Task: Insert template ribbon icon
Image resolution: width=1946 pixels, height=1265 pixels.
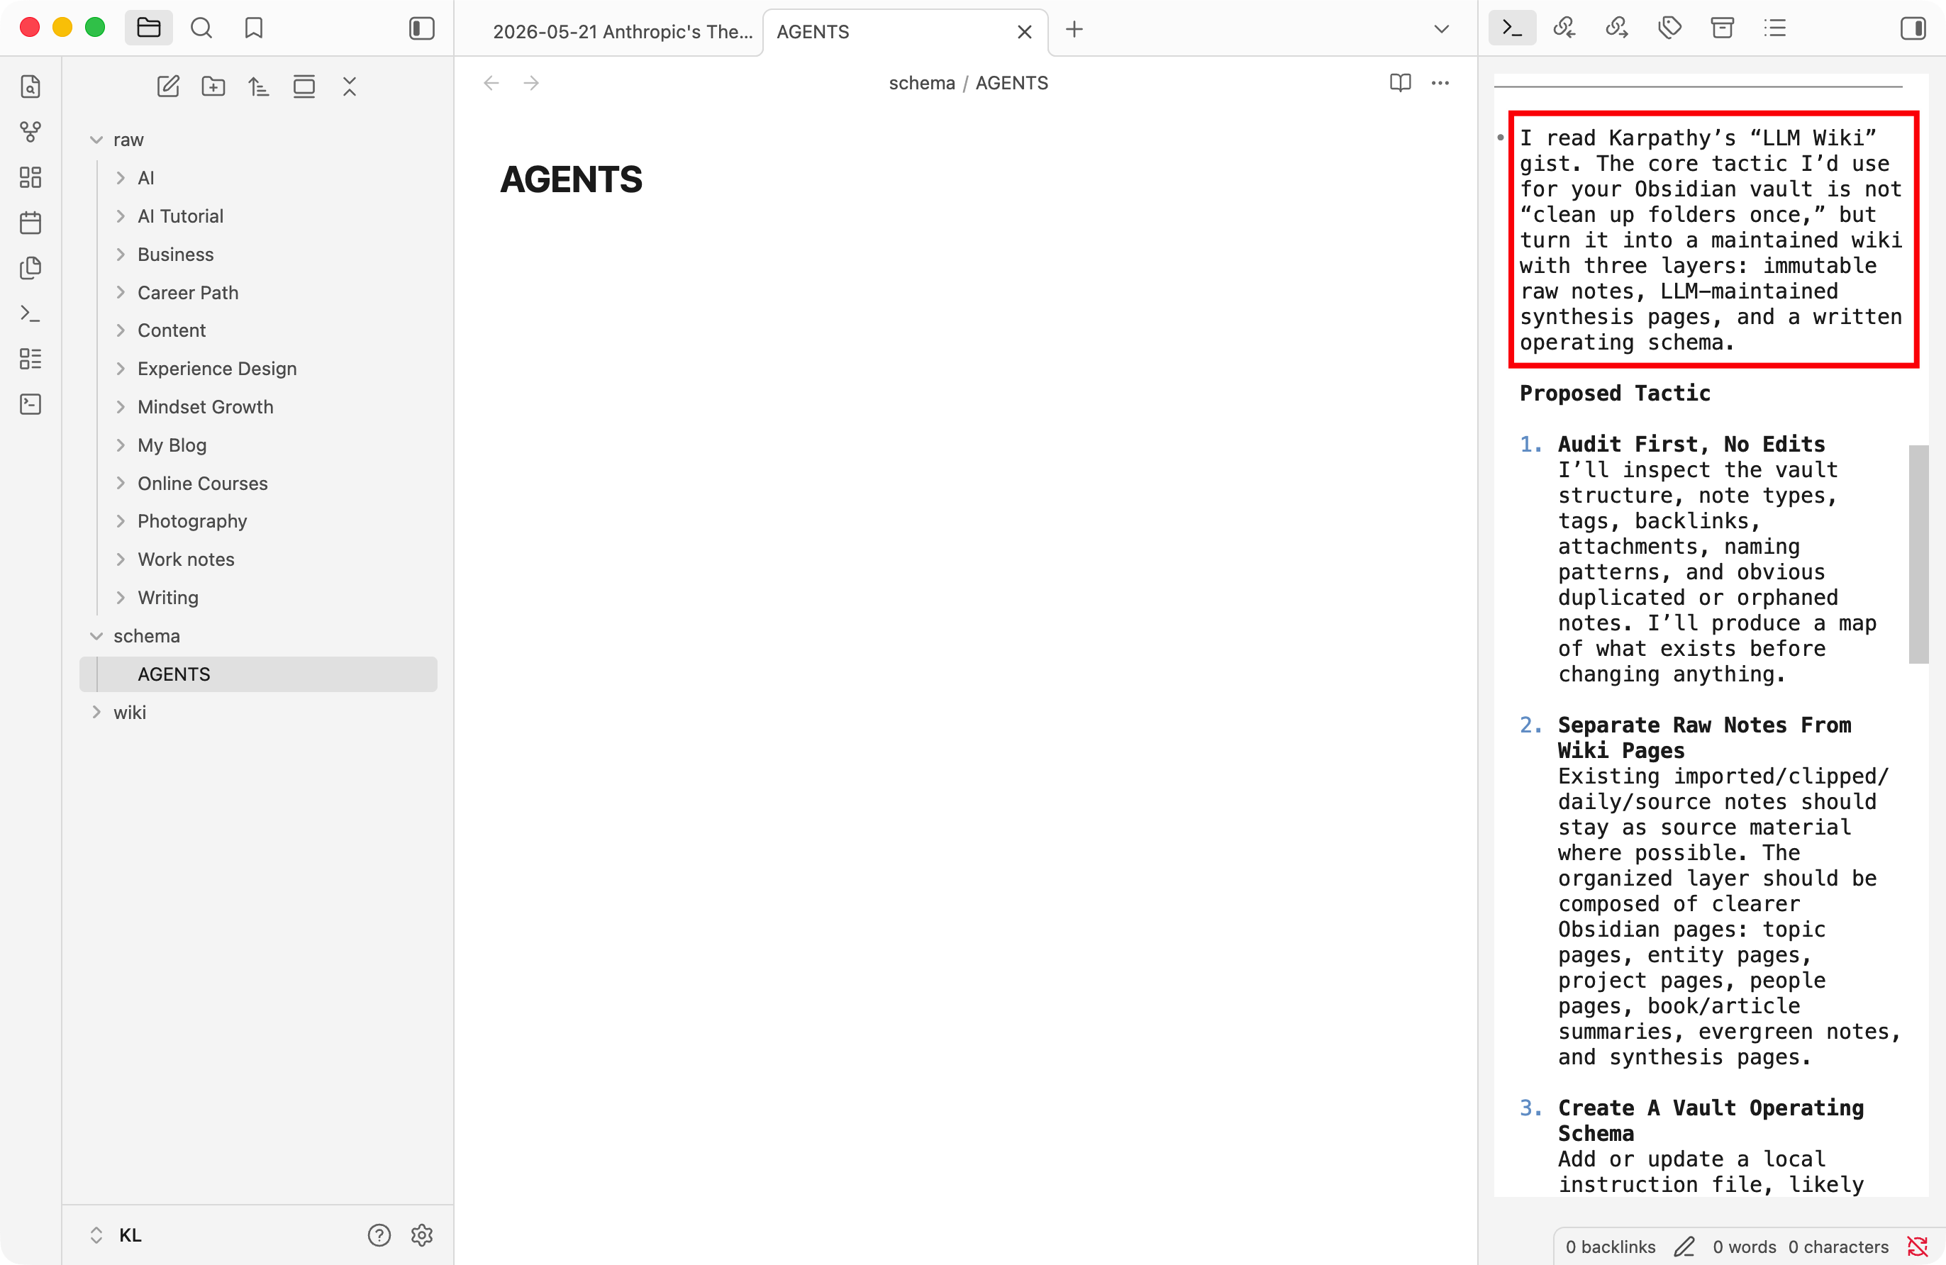Action: [x=30, y=268]
